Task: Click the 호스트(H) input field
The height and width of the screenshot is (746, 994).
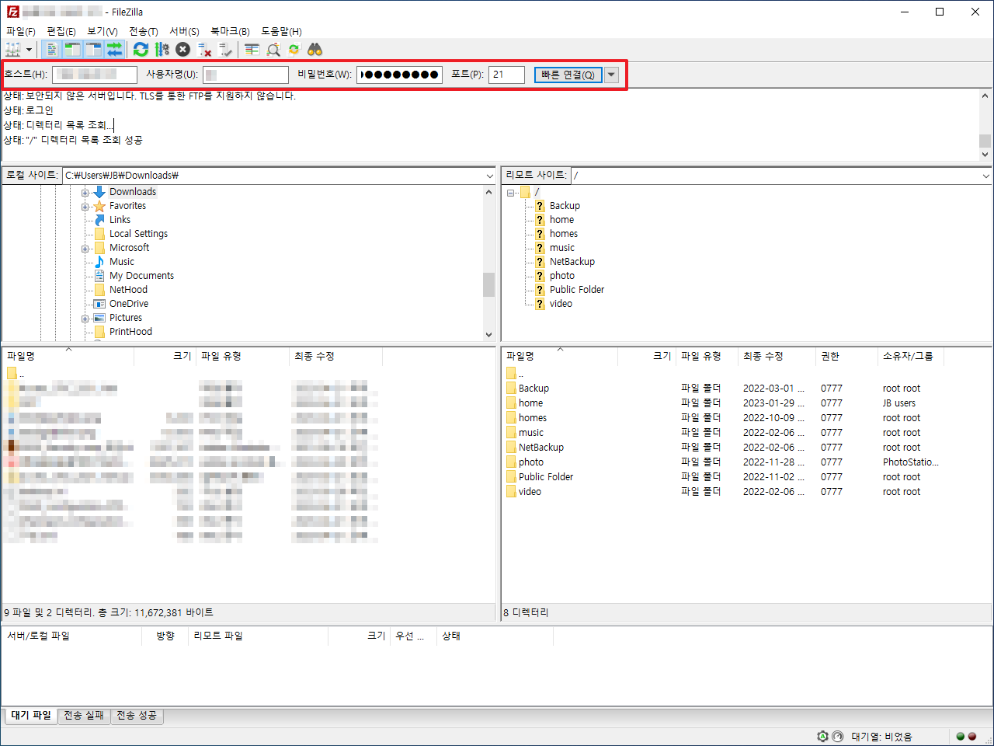Action: pos(95,75)
